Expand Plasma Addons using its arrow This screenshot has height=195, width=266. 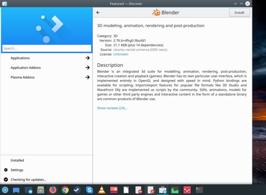87,77
